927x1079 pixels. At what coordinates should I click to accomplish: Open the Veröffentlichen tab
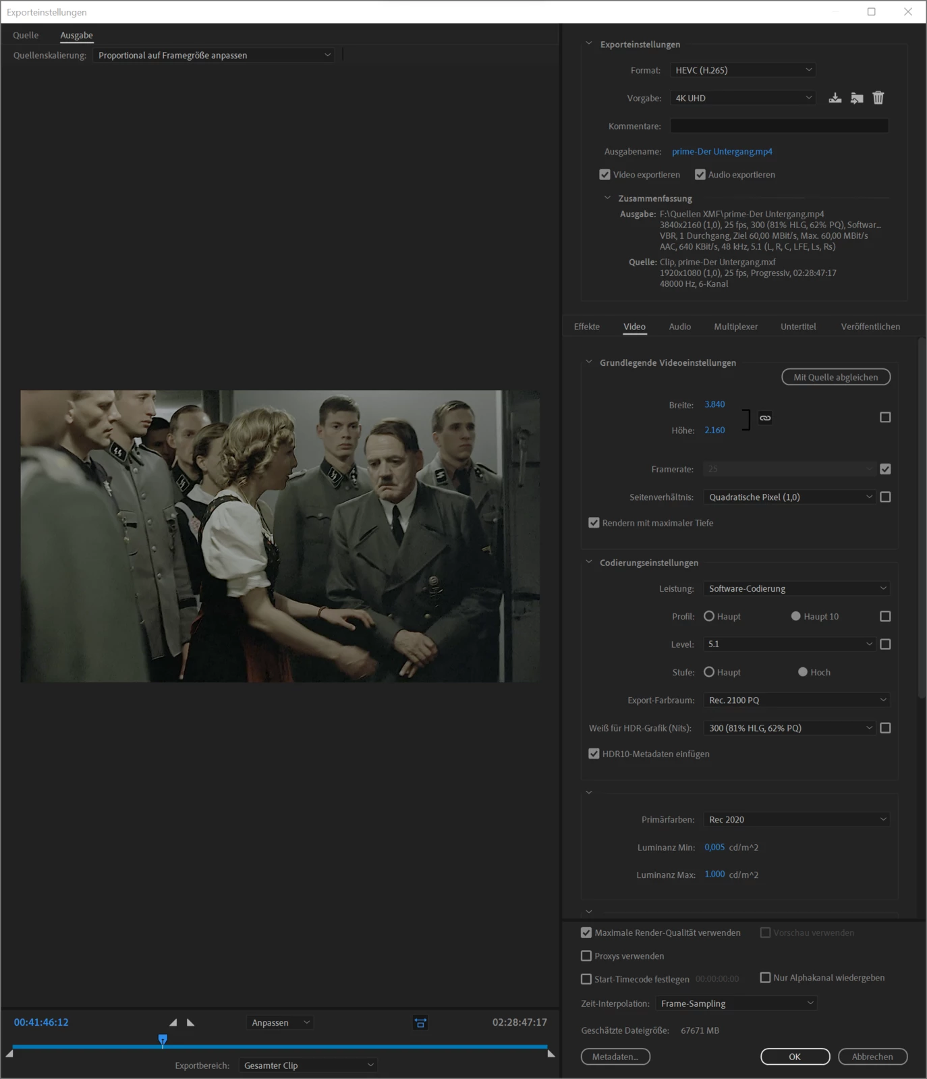click(870, 327)
